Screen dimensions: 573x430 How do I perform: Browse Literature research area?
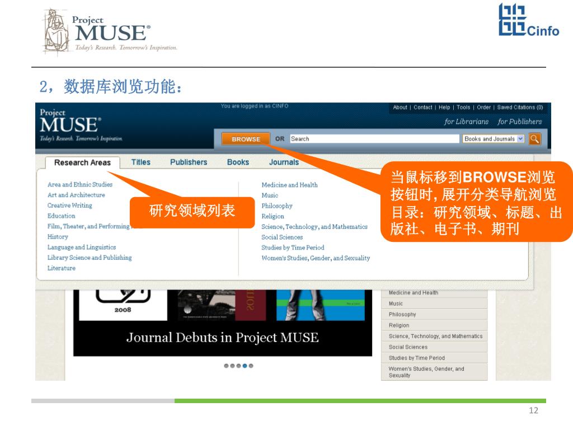pyautogui.click(x=62, y=268)
